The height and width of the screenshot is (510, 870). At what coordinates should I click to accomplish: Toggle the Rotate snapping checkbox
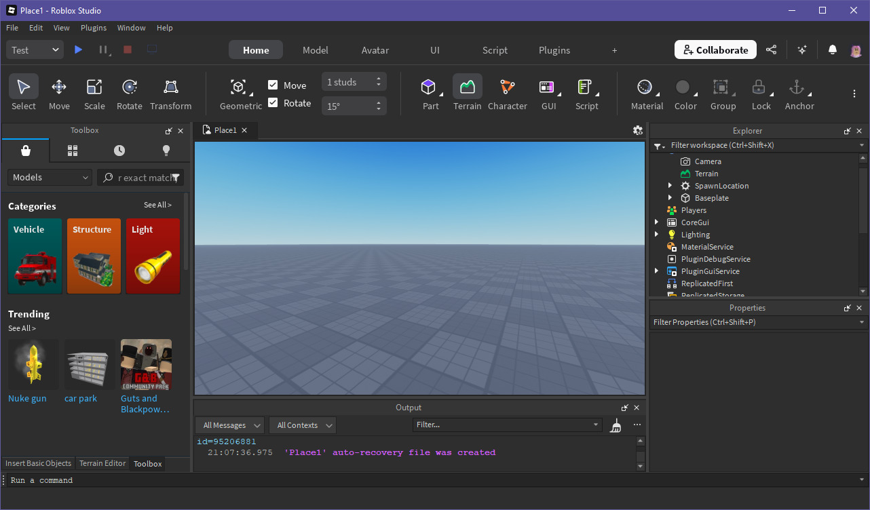273,102
